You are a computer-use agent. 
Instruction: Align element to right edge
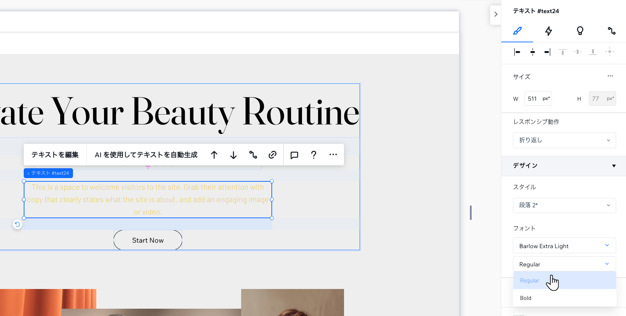point(547,52)
